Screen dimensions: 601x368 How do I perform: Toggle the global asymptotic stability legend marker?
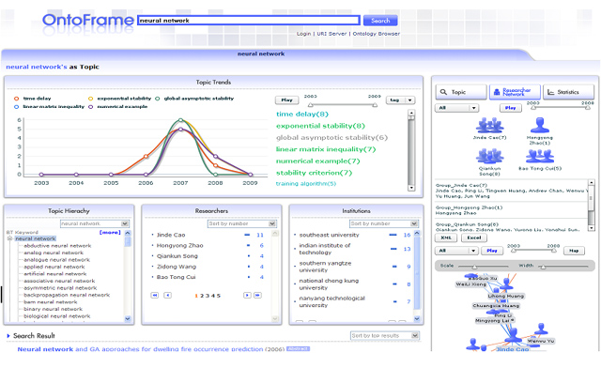[x=158, y=99]
